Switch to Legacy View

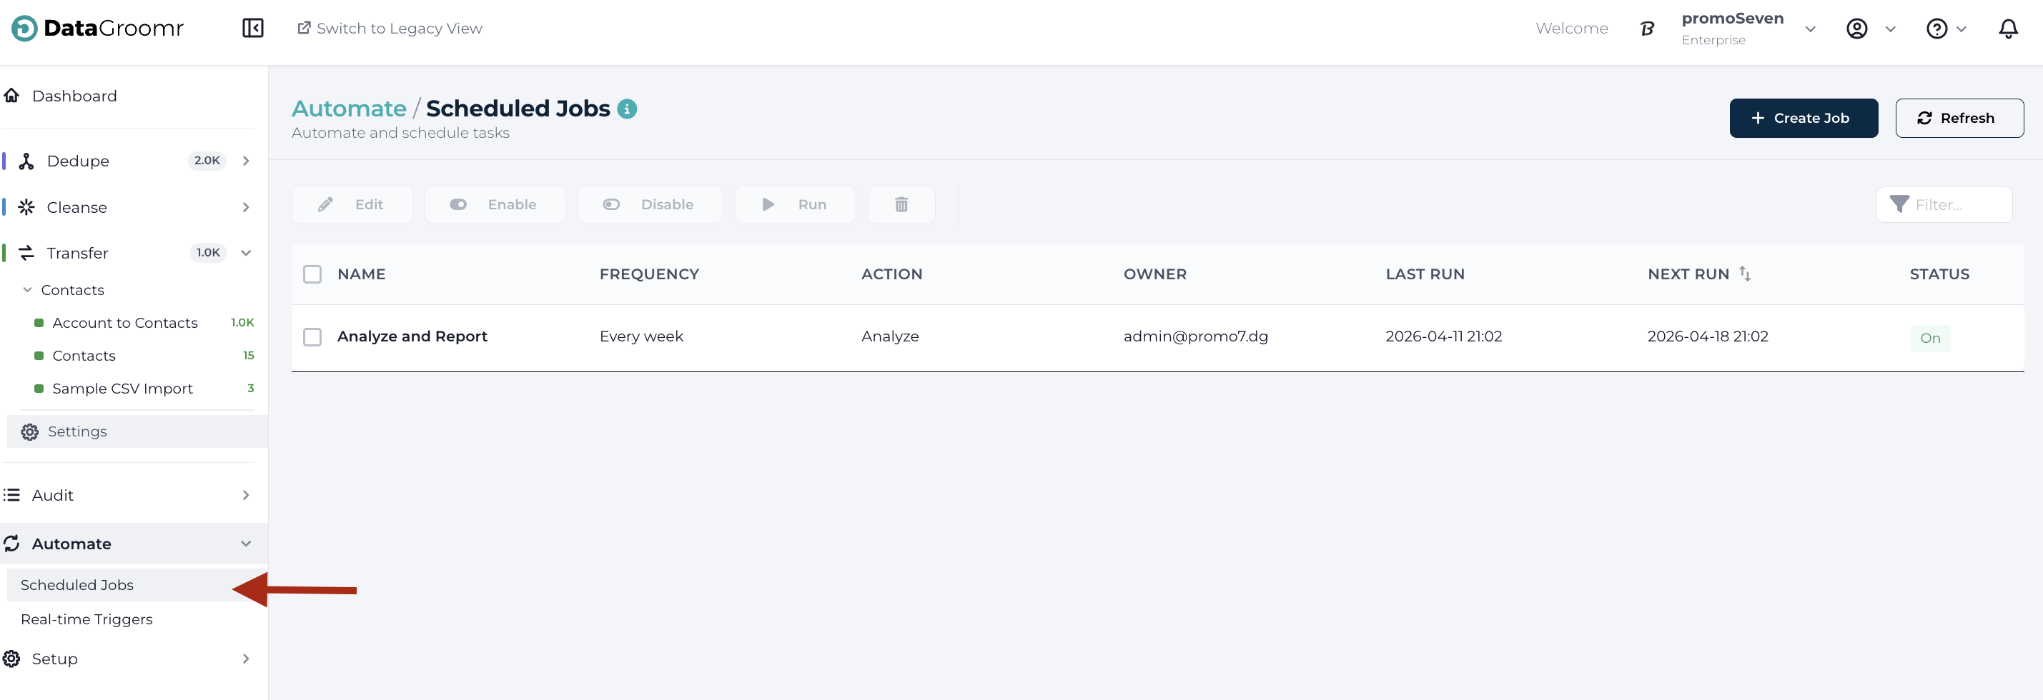pyautogui.click(x=390, y=29)
